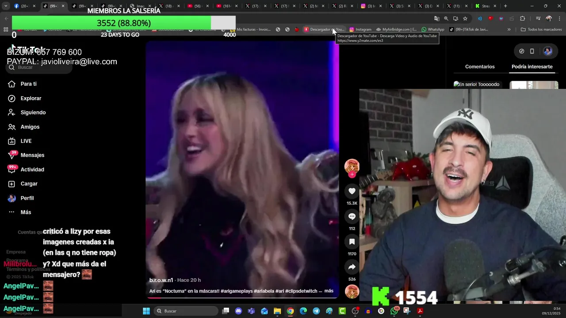Open Microsoft Teams from taskbar

(252, 311)
